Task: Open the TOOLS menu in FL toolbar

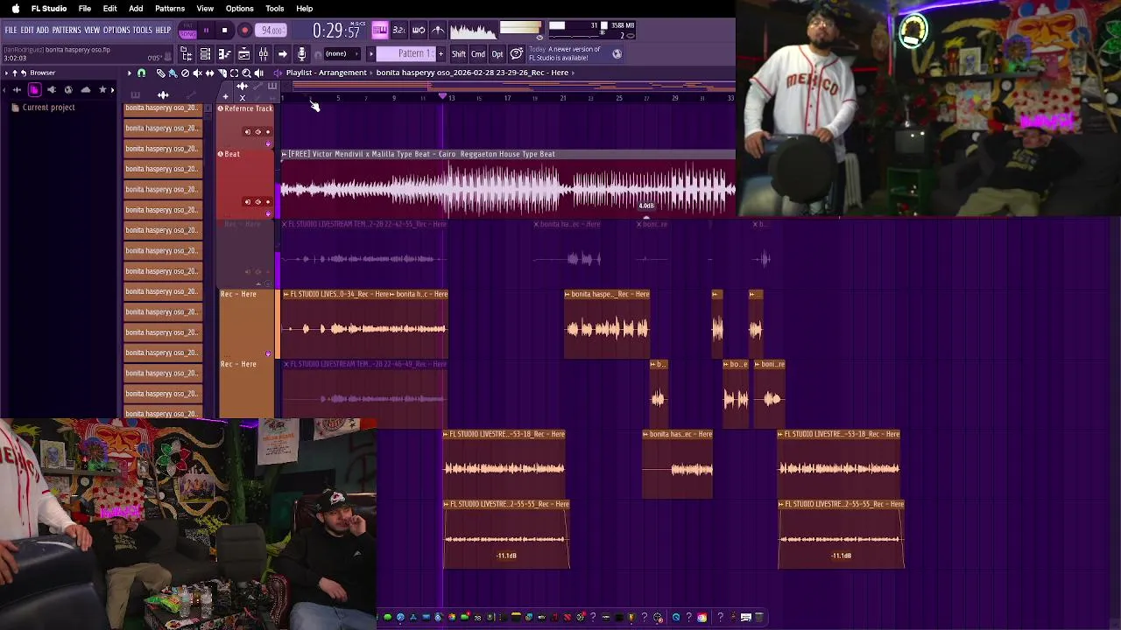Action: tap(143, 31)
